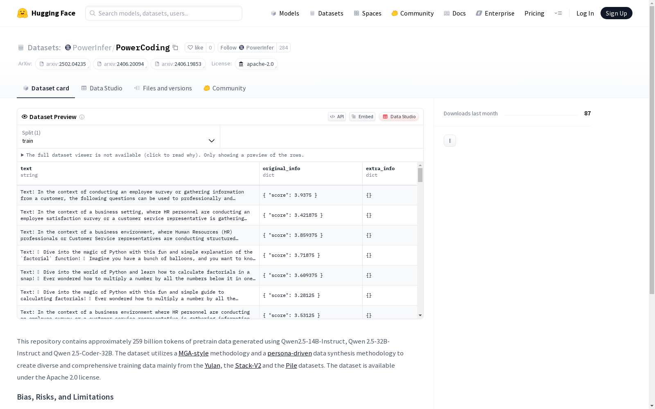The image size is (655, 409).
Task: Select the cell with score 3.609375
Action: pos(311,275)
